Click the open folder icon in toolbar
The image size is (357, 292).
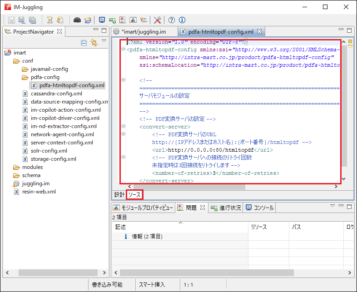point(88,20)
